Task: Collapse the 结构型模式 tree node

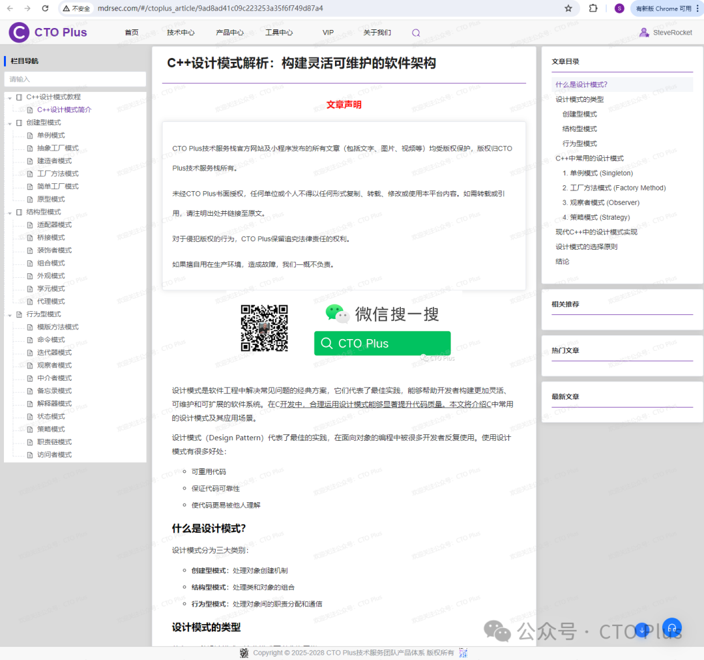Action: click(x=10, y=212)
